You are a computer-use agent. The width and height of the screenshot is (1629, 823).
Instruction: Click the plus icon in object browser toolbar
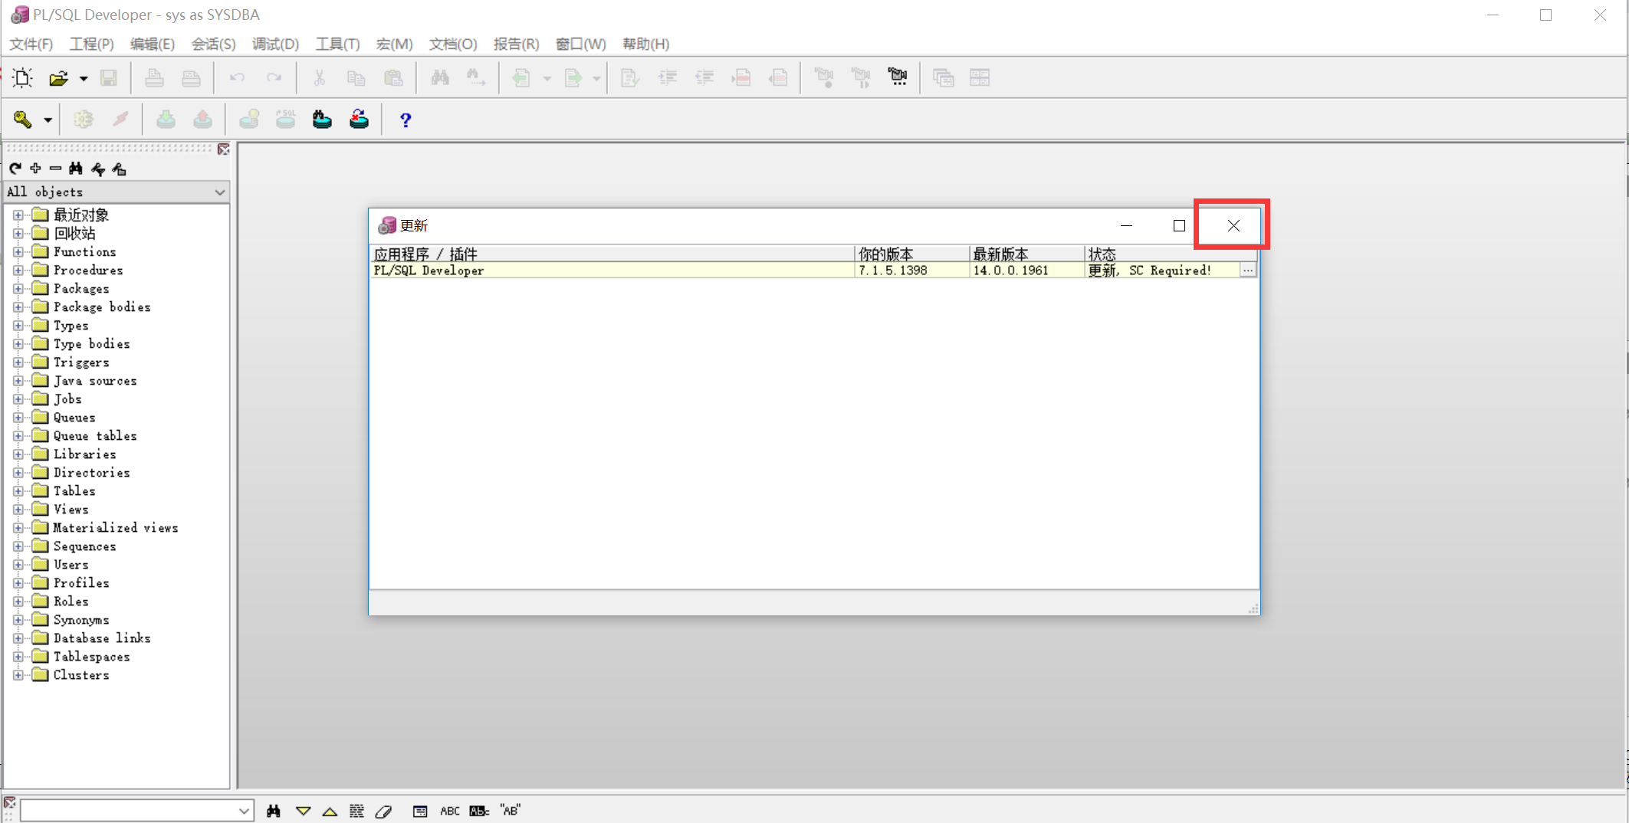pos(35,169)
